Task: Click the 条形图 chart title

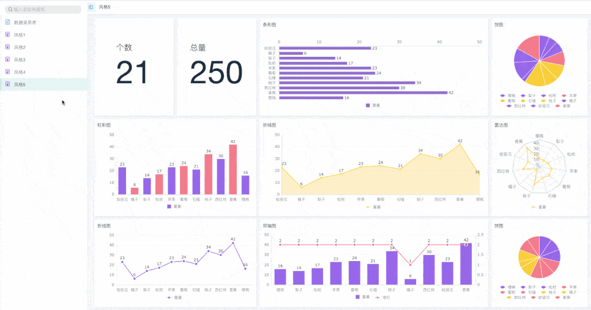Action: pyautogui.click(x=269, y=25)
